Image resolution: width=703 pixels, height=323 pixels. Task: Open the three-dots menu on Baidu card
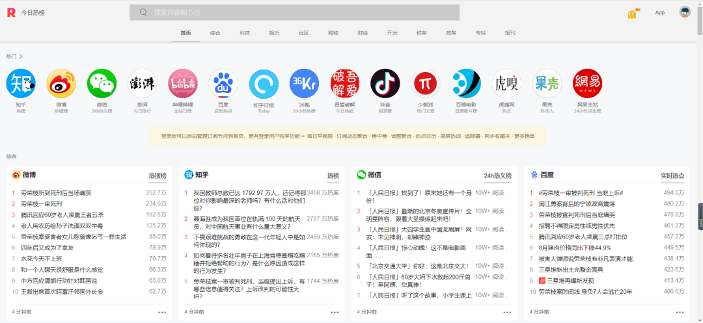click(x=680, y=312)
